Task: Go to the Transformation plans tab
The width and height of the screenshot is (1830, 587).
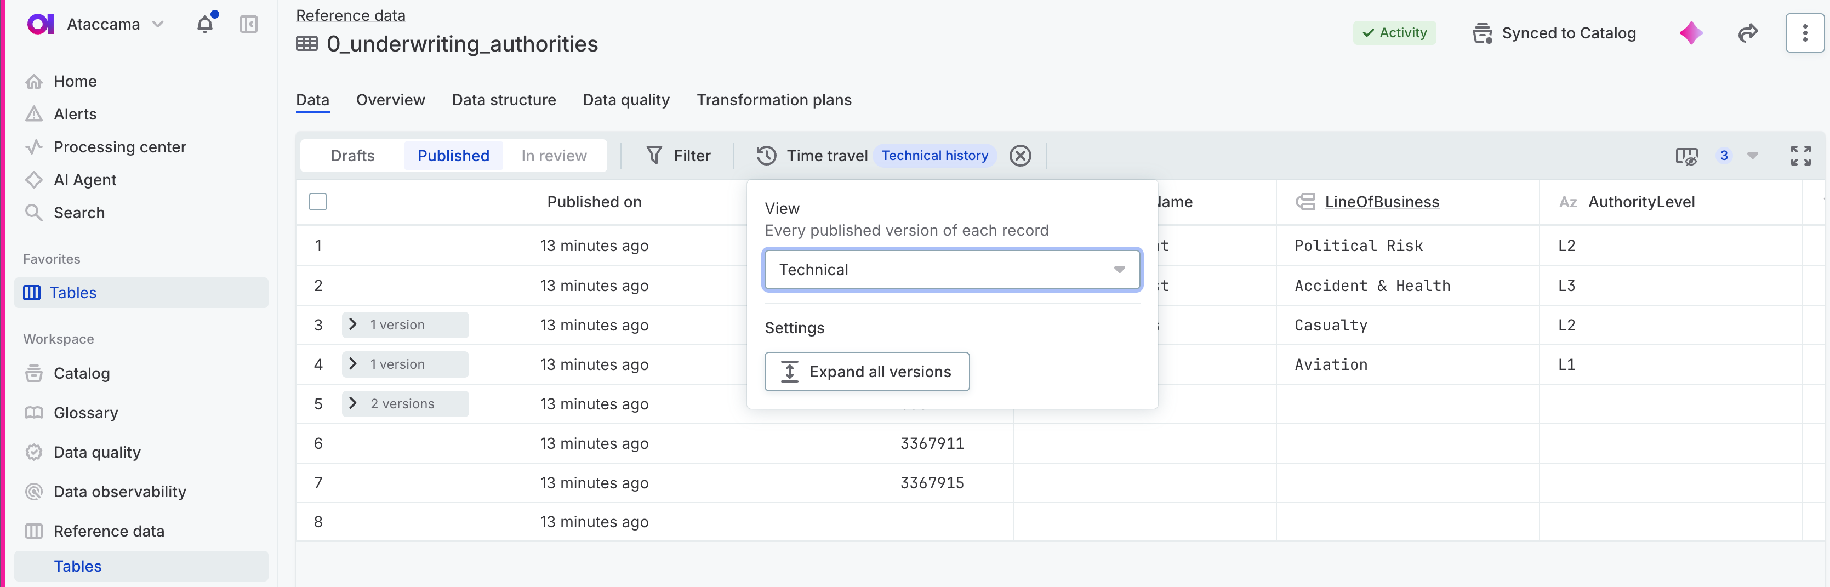Action: point(774,100)
